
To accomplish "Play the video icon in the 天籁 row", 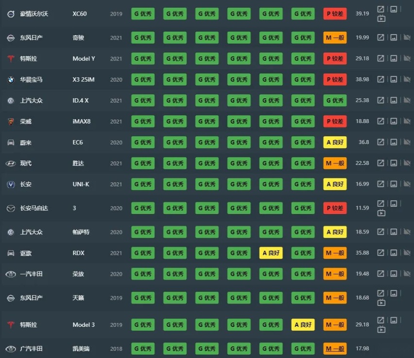I will (381, 303).
